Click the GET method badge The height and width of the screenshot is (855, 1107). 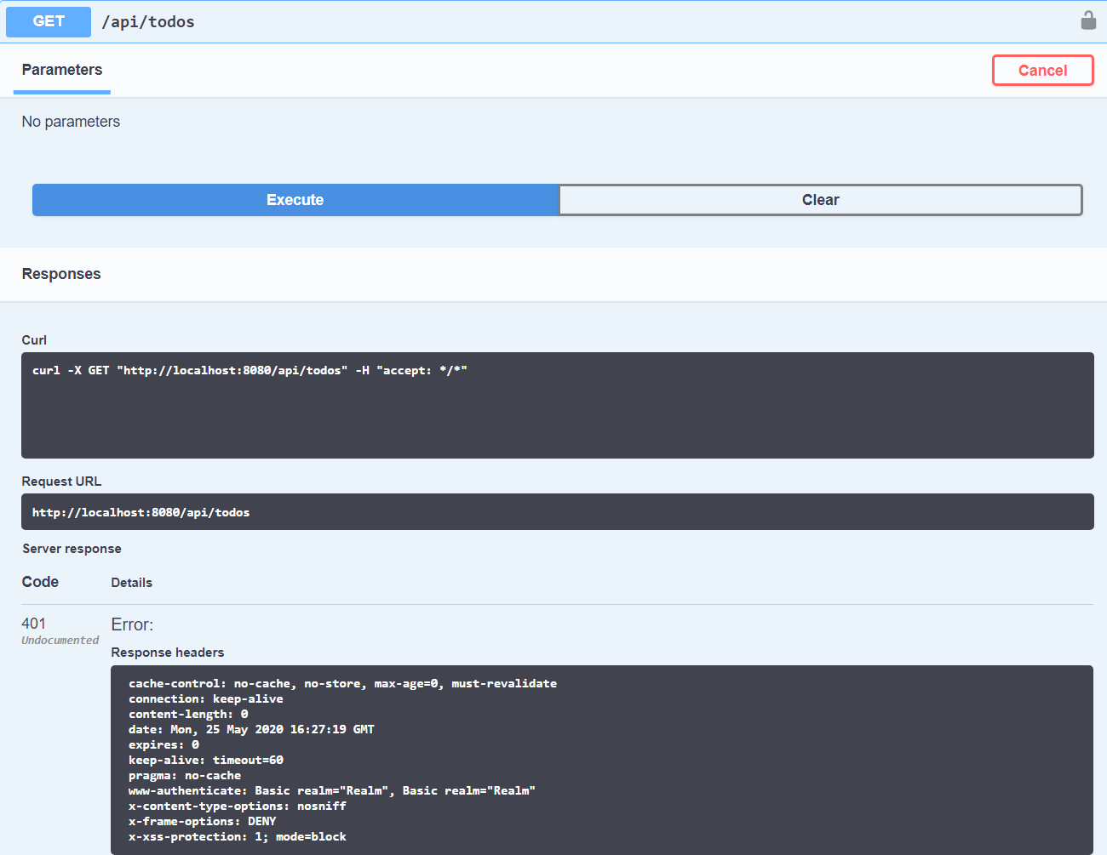point(49,22)
